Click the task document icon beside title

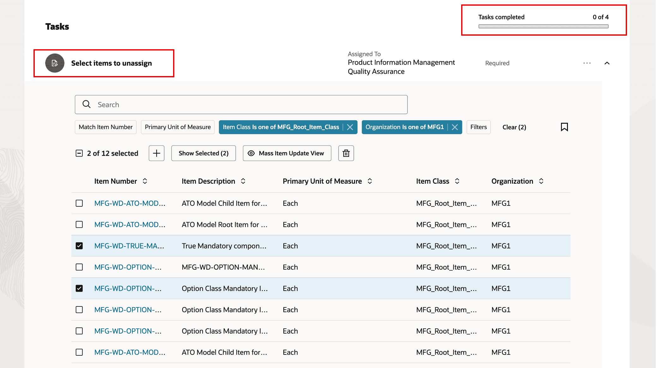point(55,63)
